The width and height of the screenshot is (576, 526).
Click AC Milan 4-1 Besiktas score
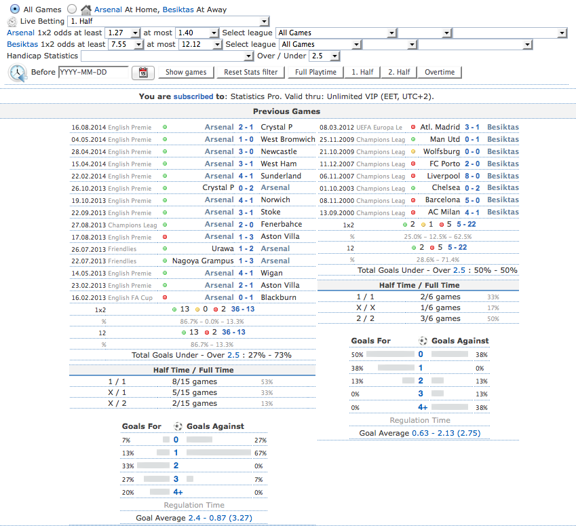(x=472, y=212)
